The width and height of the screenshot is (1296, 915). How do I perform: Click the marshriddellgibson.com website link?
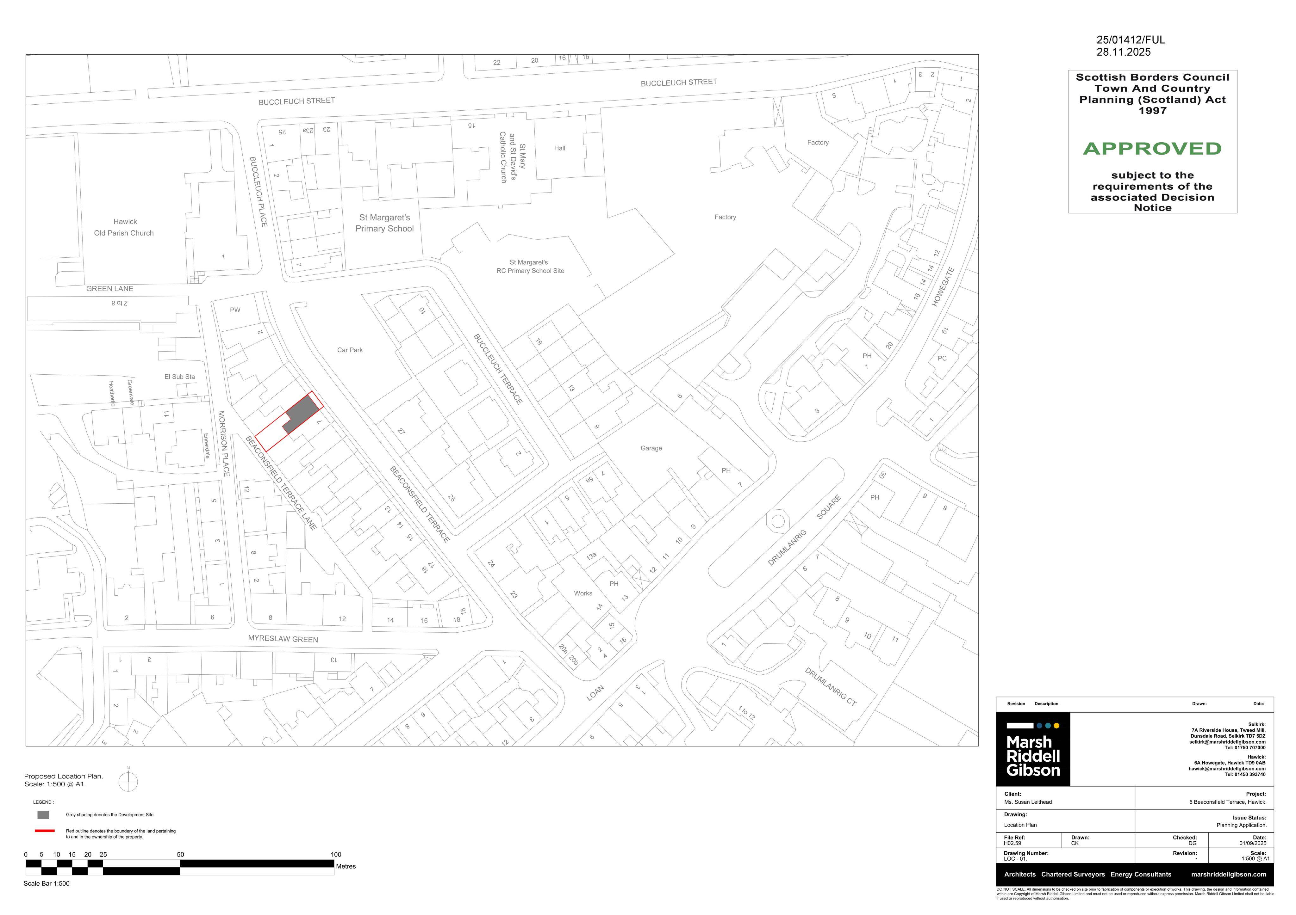[1228, 875]
